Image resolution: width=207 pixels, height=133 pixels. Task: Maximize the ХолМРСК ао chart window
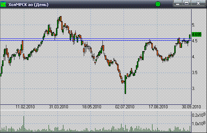pos(187,3)
